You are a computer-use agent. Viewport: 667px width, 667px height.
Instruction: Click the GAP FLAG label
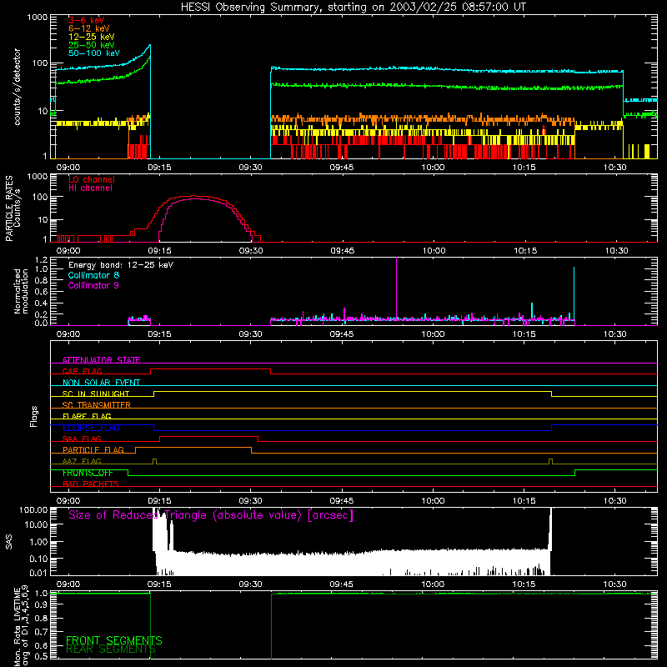[82, 371]
